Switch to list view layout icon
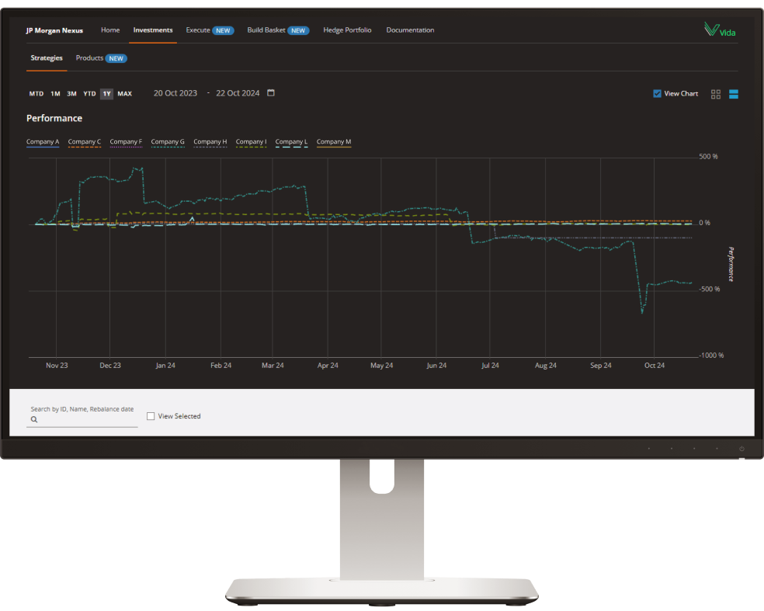 [734, 94]
